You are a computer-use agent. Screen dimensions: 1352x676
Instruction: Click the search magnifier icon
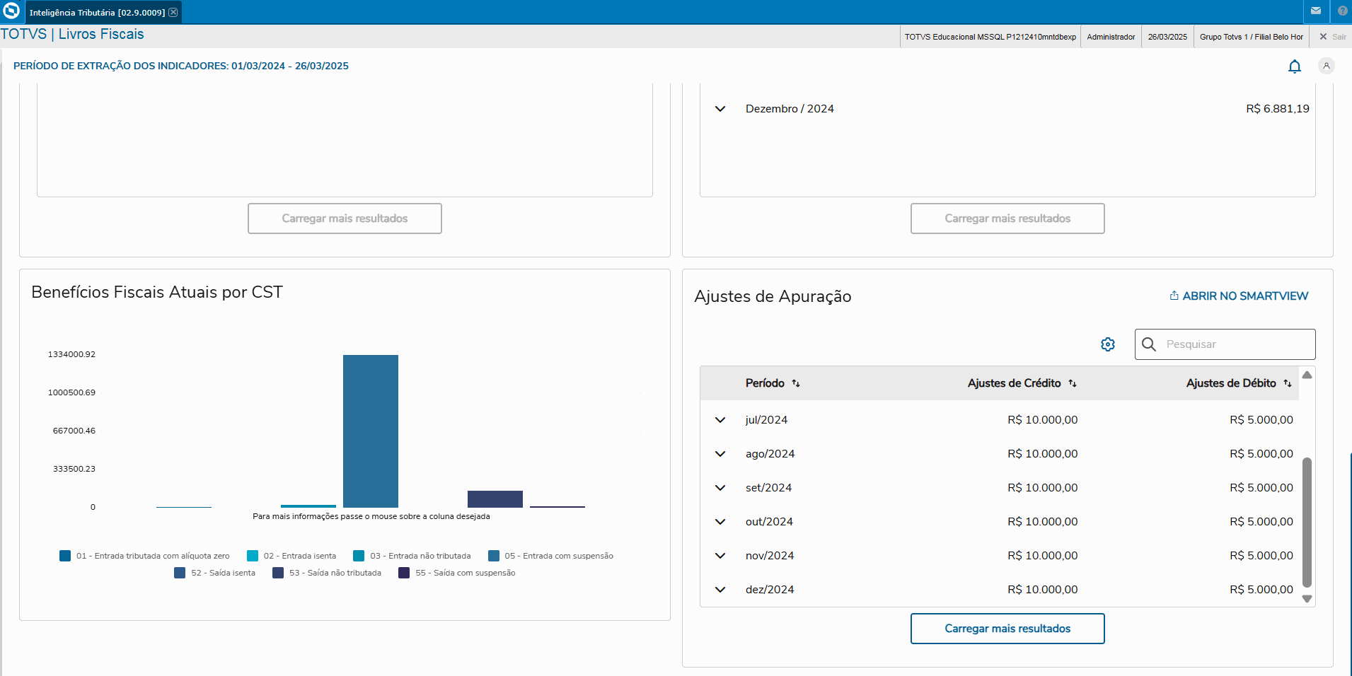pyautogui.click(x=1149, y=344)
